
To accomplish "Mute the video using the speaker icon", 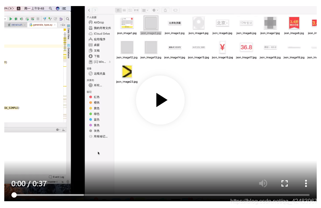I will (x=263, y=183).
